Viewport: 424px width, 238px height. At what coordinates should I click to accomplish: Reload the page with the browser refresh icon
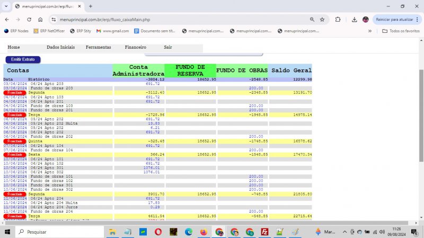(29, 20)
